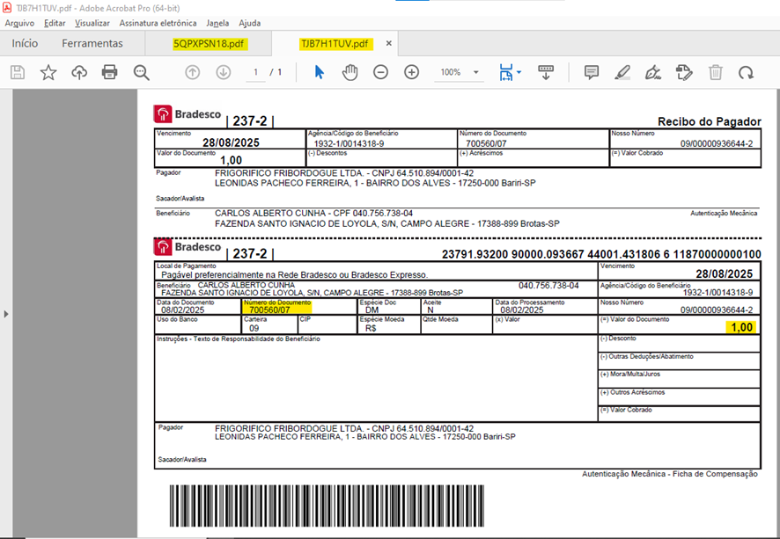Expand the fit page options arrow
Viewport: 780px width, 539px height.
pos(519,72)
